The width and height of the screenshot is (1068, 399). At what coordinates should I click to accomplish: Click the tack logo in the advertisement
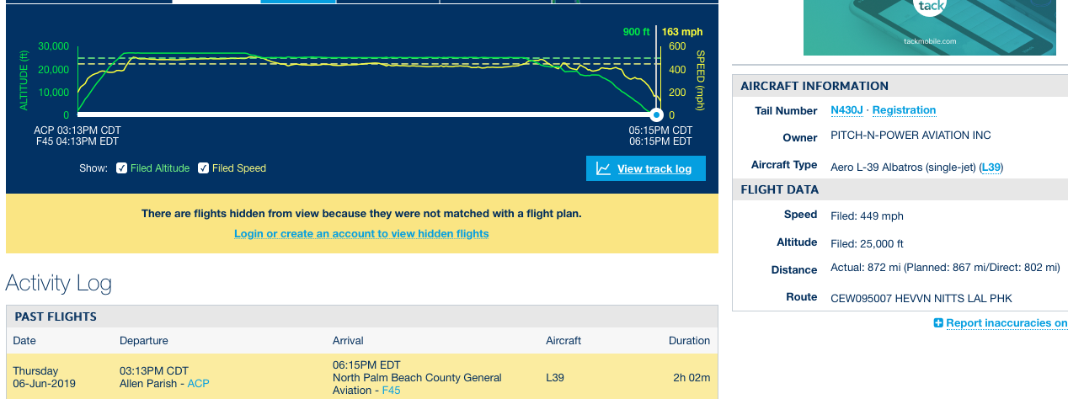(930, 7)
